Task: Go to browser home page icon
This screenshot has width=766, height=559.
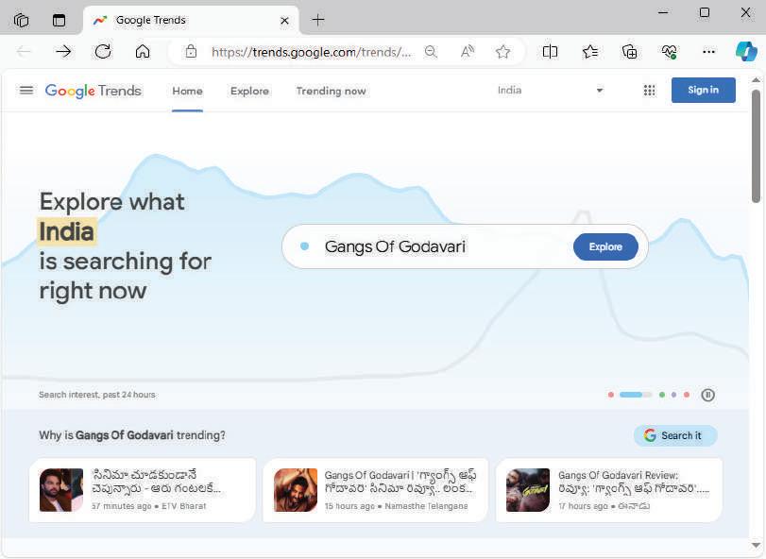Action: click(143, 51)
